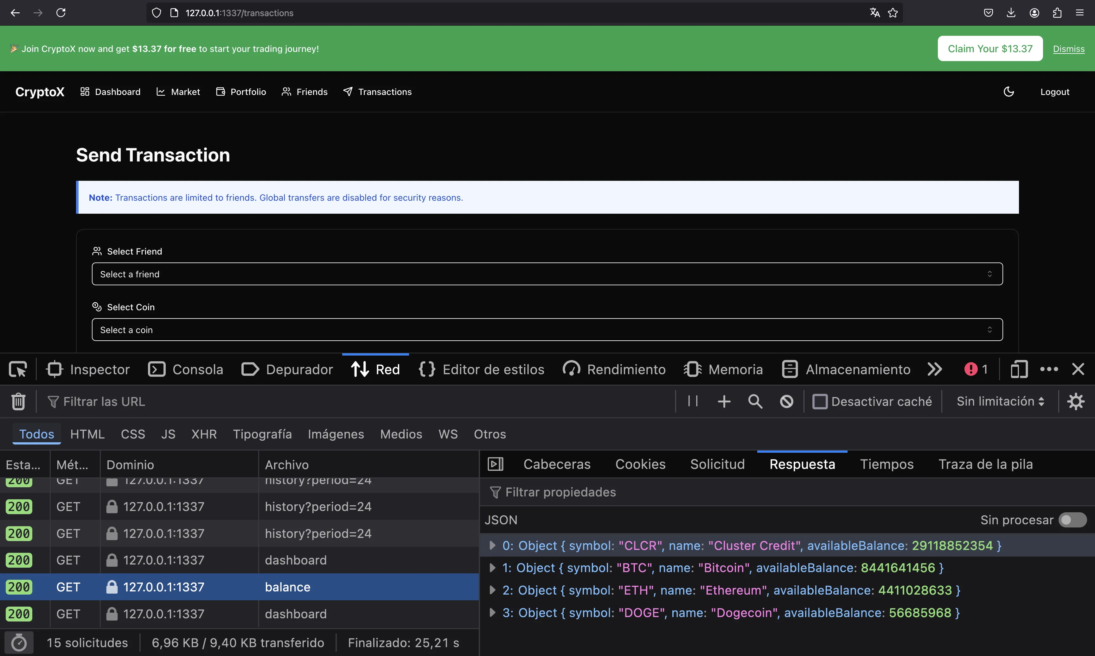Close the developer tools panel
This screenshot has width=1095, height=656.
[x=1078, y=369]
